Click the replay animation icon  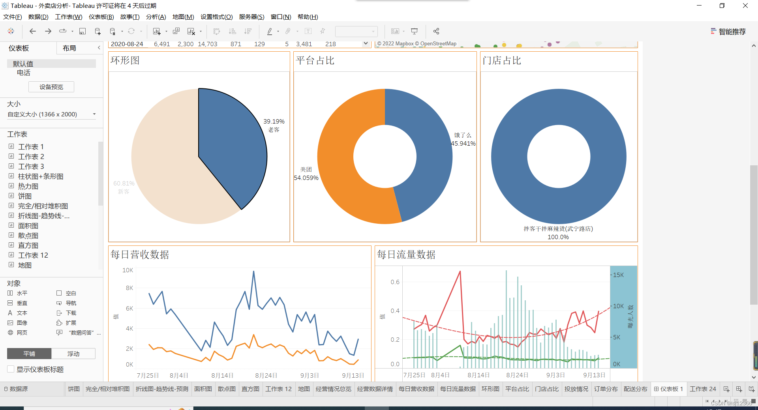click(63, 31)
